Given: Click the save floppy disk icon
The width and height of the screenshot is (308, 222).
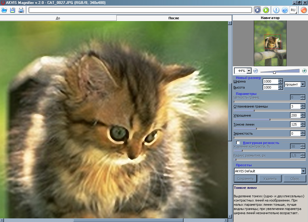Looking at the screenshot, I should pyautogui.click(x=13, y=10).
